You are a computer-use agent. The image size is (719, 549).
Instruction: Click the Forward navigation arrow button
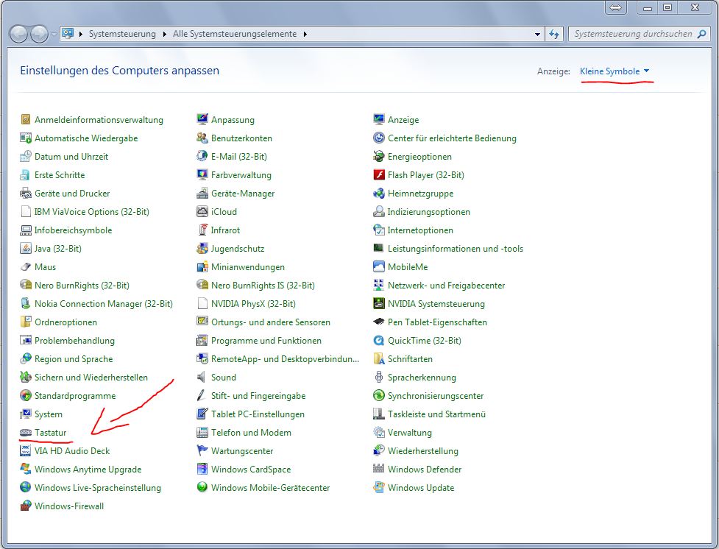(39, 34)
